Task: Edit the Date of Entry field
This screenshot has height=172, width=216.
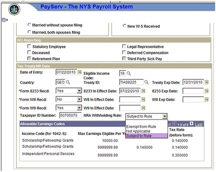Action: pyautogui.click(x=66, y=72)
